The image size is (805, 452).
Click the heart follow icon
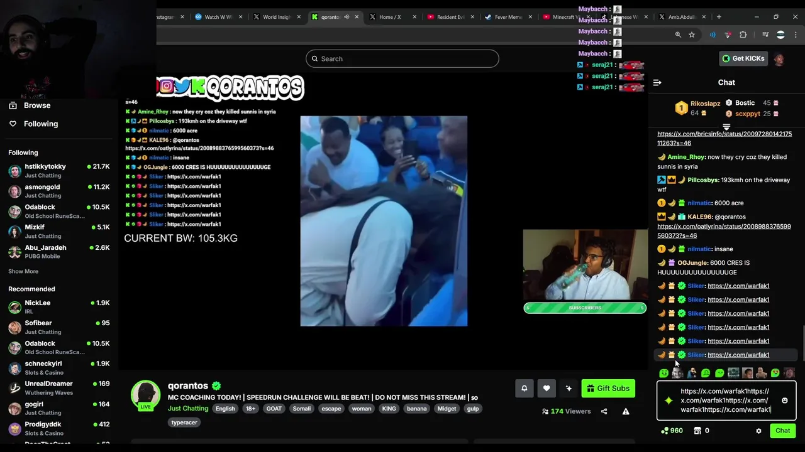[x=547, y=389]
